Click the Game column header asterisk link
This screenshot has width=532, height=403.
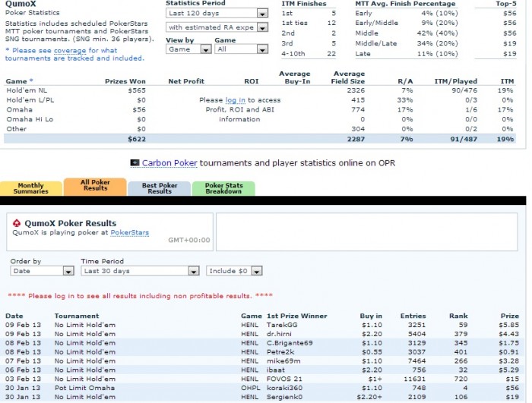31,80
